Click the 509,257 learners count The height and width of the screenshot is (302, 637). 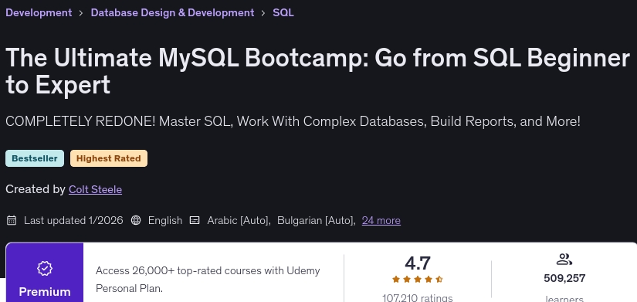(564, 278)
